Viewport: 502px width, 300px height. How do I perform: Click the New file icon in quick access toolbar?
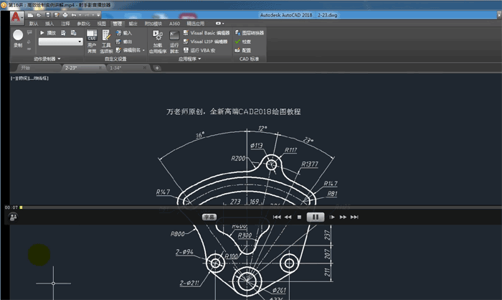(30, 15)
